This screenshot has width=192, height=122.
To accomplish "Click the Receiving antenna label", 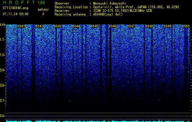I will (x=70, y=14).
